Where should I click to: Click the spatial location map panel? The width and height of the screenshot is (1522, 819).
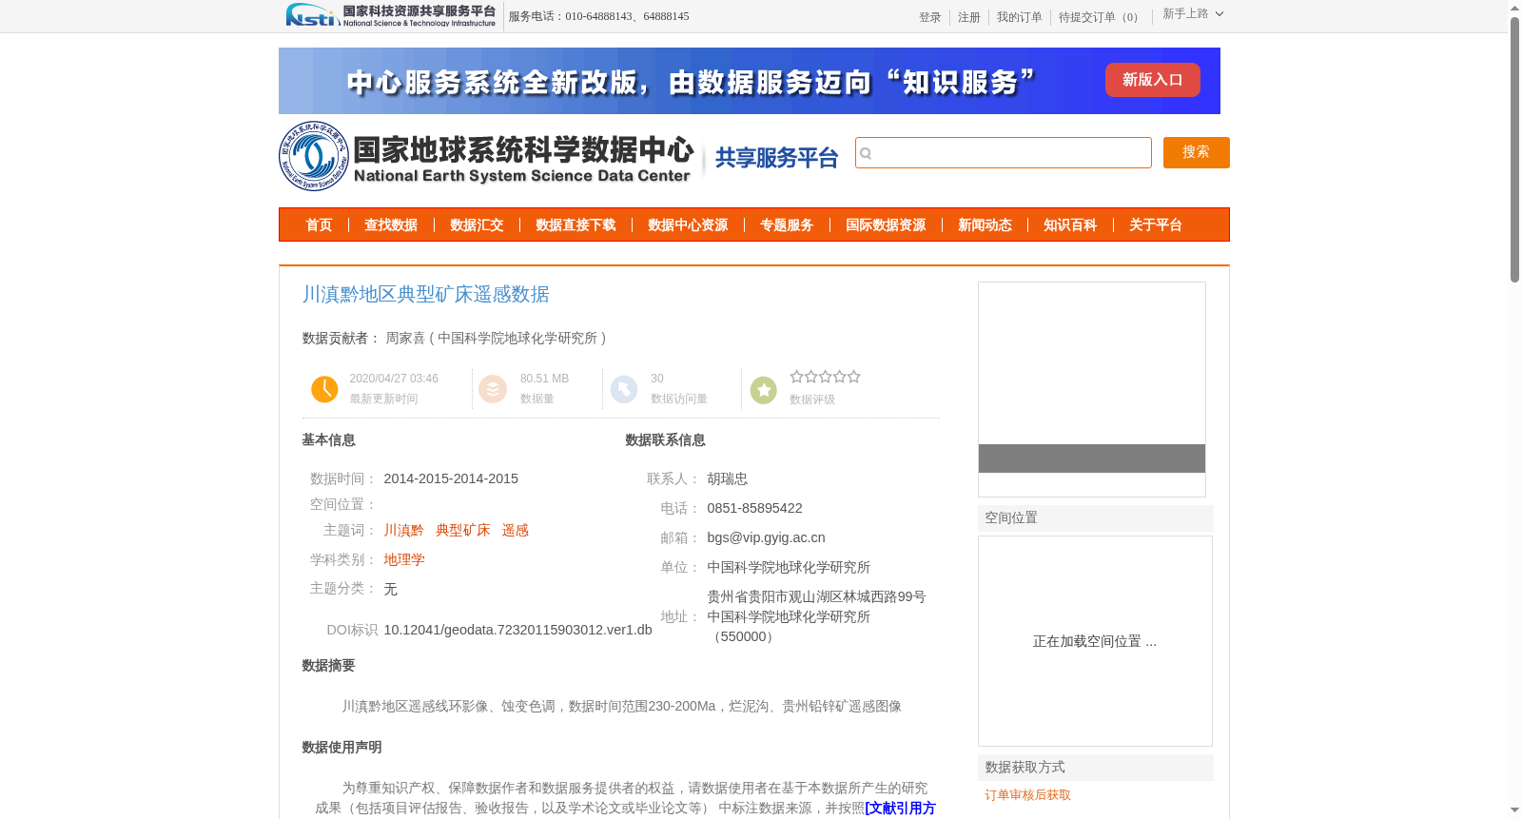click(x=1095, y=641)
